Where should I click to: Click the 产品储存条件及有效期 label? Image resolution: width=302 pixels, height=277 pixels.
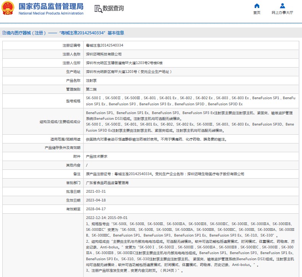tap(63, 148)
